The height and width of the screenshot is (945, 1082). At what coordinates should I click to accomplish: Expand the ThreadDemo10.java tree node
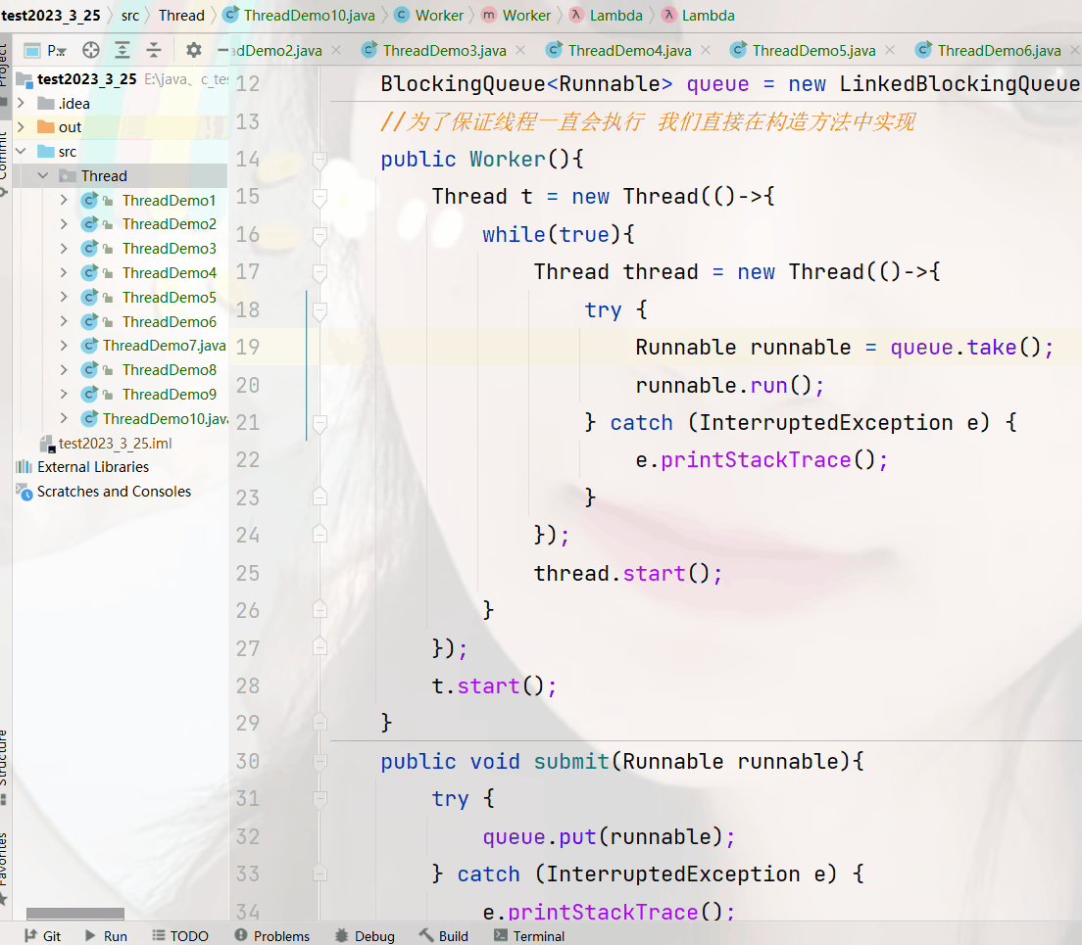pyautogui.click(x=64, y=418)
